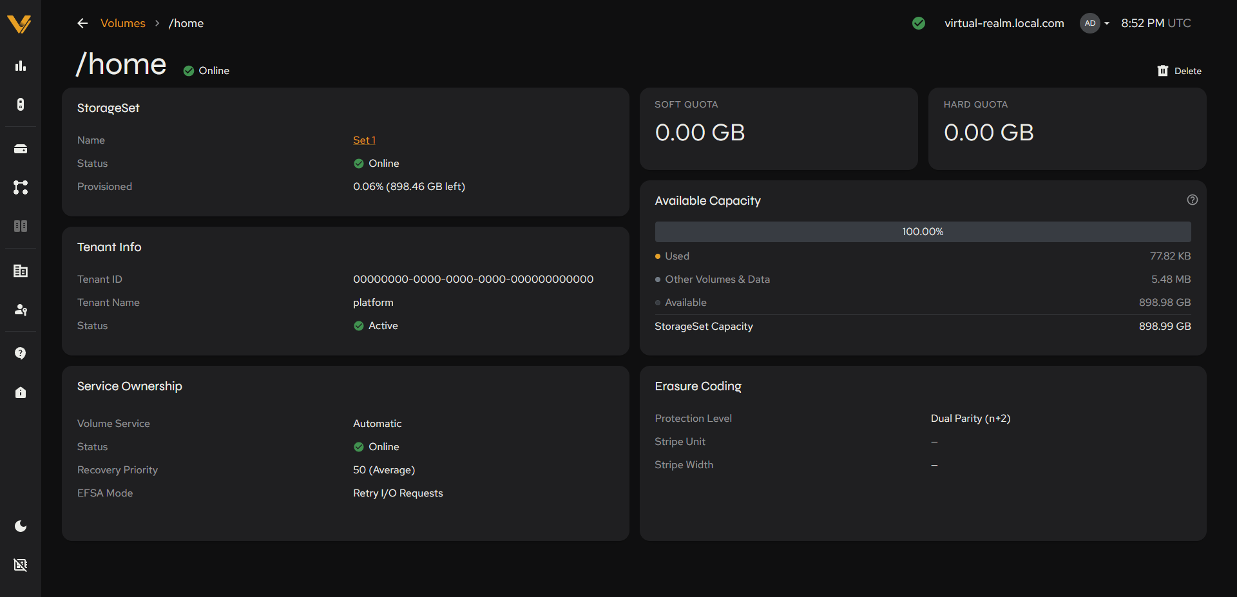Viewport: 1237px width, 597px height.
Task: Click the Soft Quota 0.00 GB value
Action: 700,133
